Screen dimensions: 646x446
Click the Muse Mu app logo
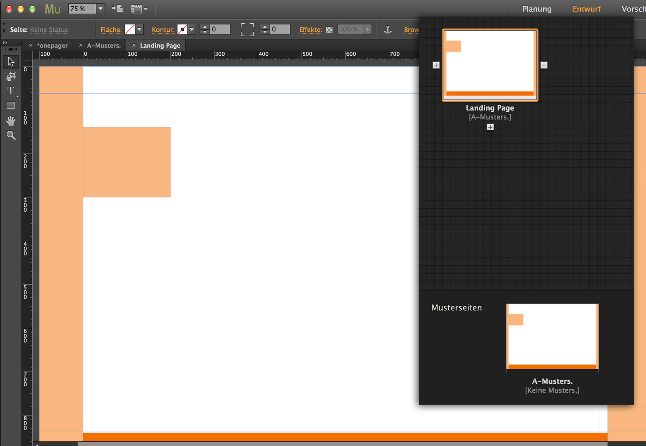pyautogui.click(x=53, y=9)
